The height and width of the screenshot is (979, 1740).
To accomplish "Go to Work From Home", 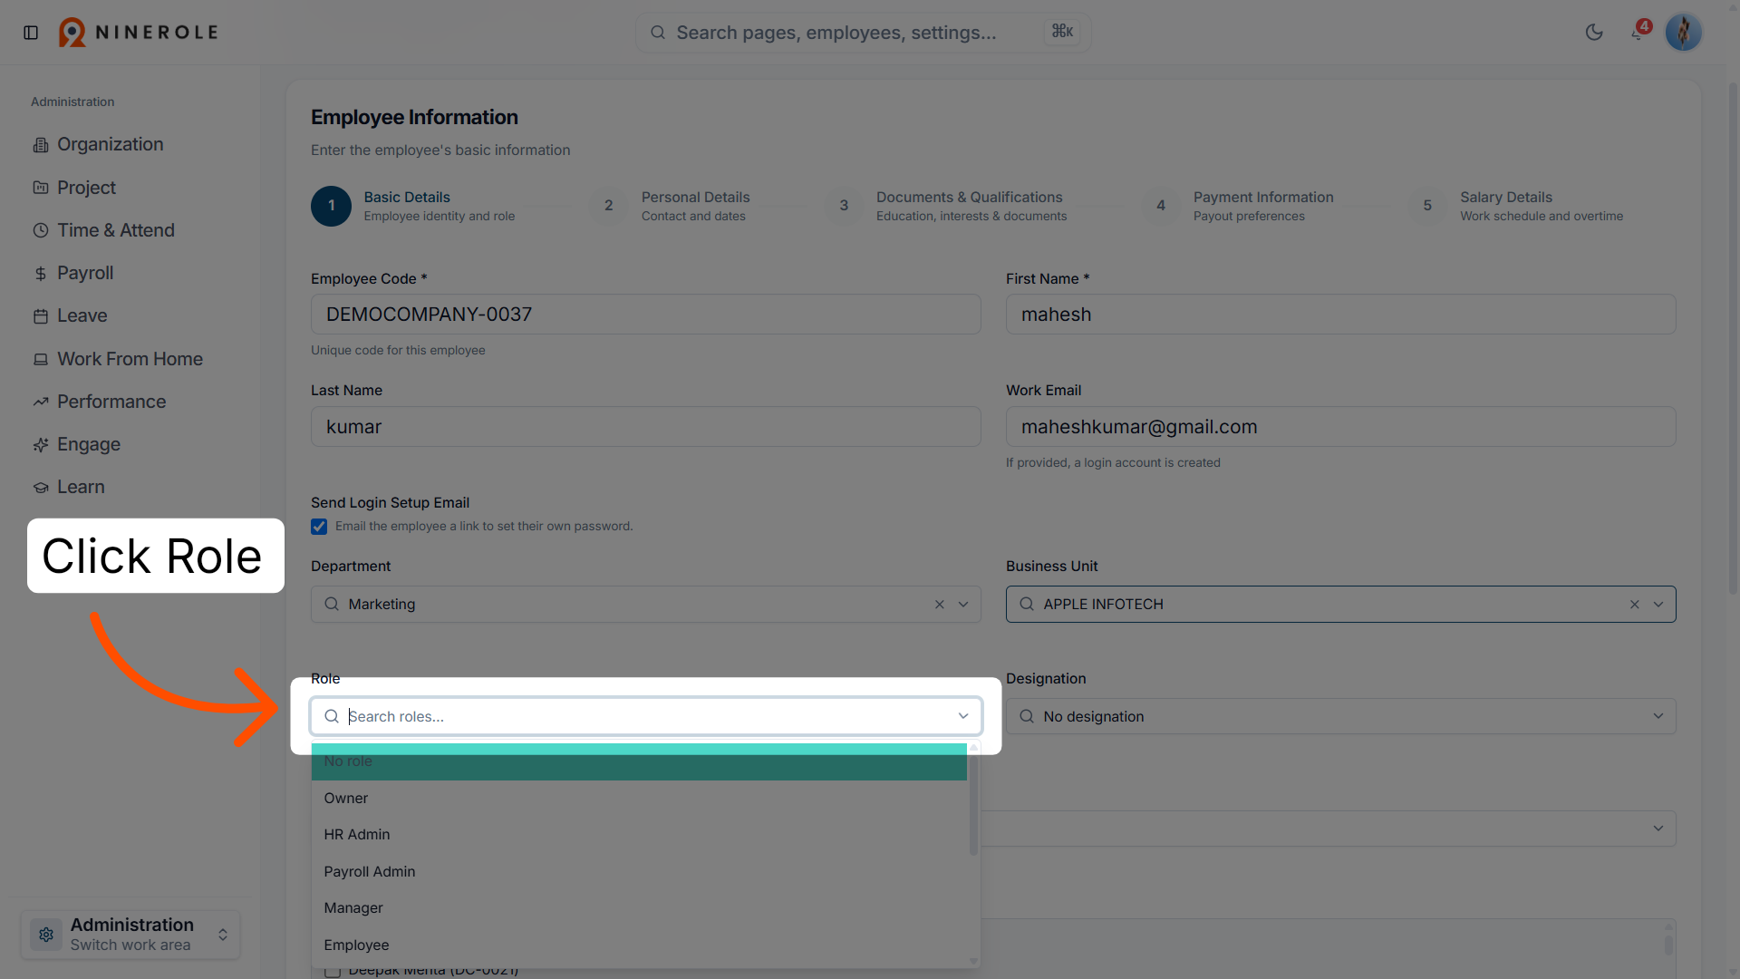I will click(x=118, y=359).
